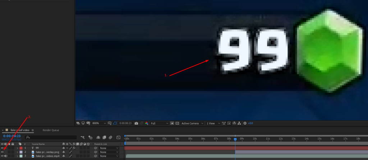Viewport: 368px width, 160px height.
Task: Click the Source Name column header
Action: coord(38,144)
